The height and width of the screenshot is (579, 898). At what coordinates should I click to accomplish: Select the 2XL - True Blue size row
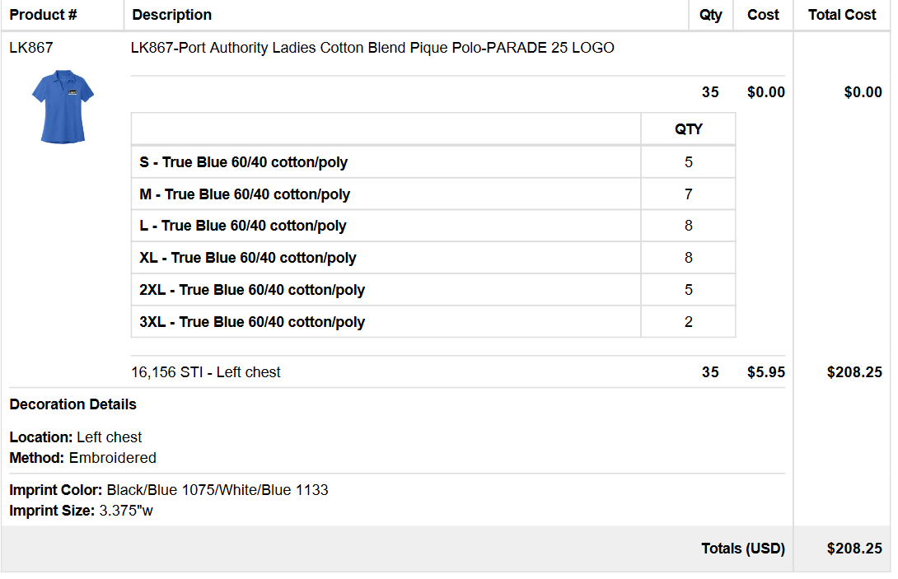[433, 290]
